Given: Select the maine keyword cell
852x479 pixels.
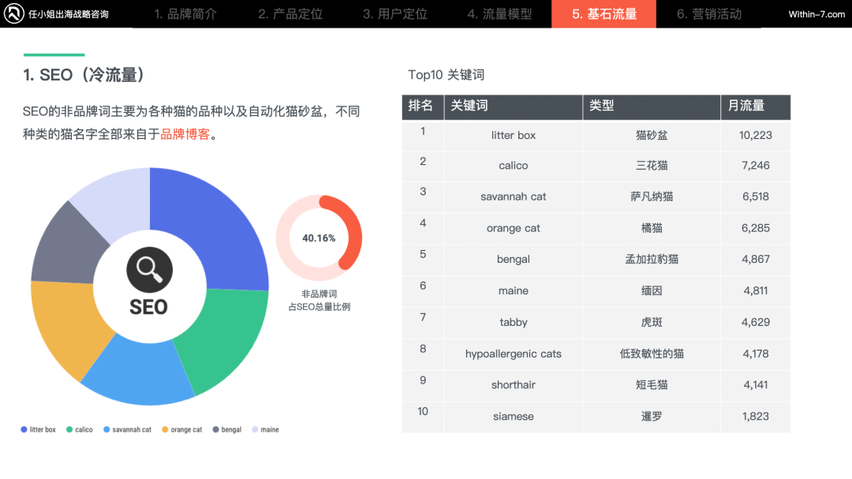Looking at the screenshot, I should (x=514, y=291).
